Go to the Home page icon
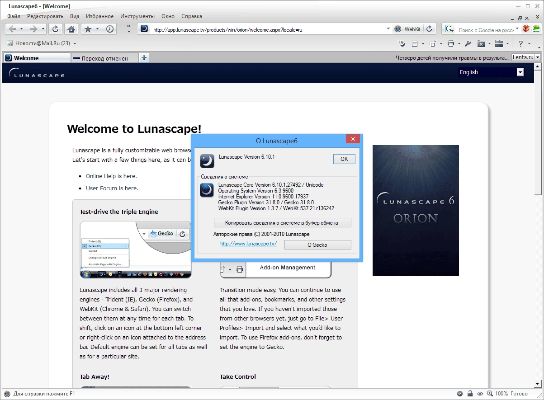Screen dimensions: 544x400 (x=71, y=29)
